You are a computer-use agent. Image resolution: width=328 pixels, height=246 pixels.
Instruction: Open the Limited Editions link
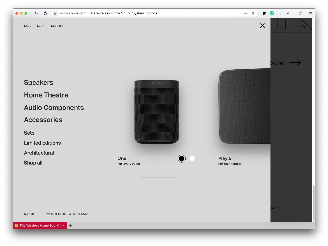(x=42, y=143)
